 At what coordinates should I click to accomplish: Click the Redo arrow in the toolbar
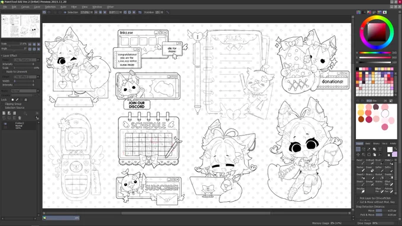(x=49, y=12)
